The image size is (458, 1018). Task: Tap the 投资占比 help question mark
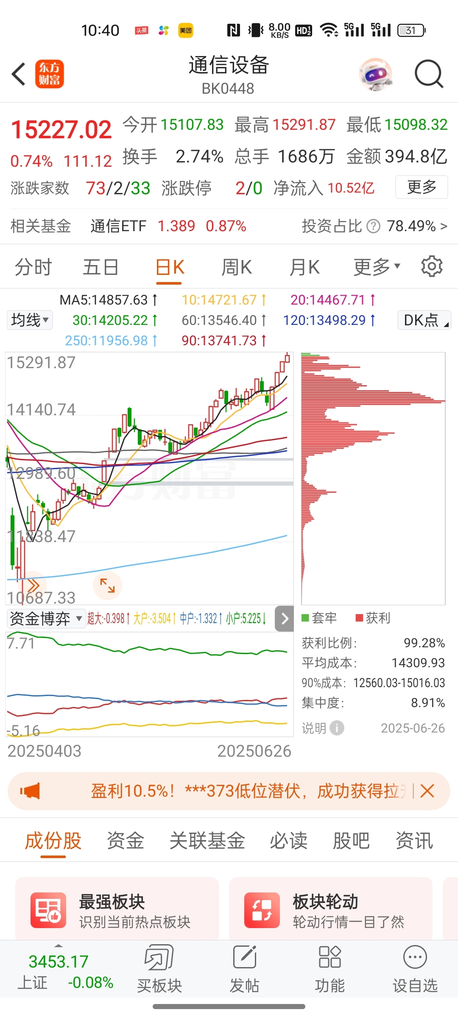coord(373,227)
